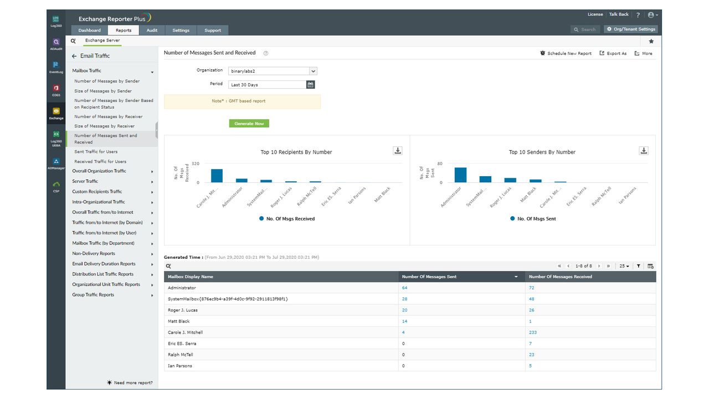Click the Generate Now button
Image resolution: width=709 pixels, height=399 pixels.
[249, 123]
